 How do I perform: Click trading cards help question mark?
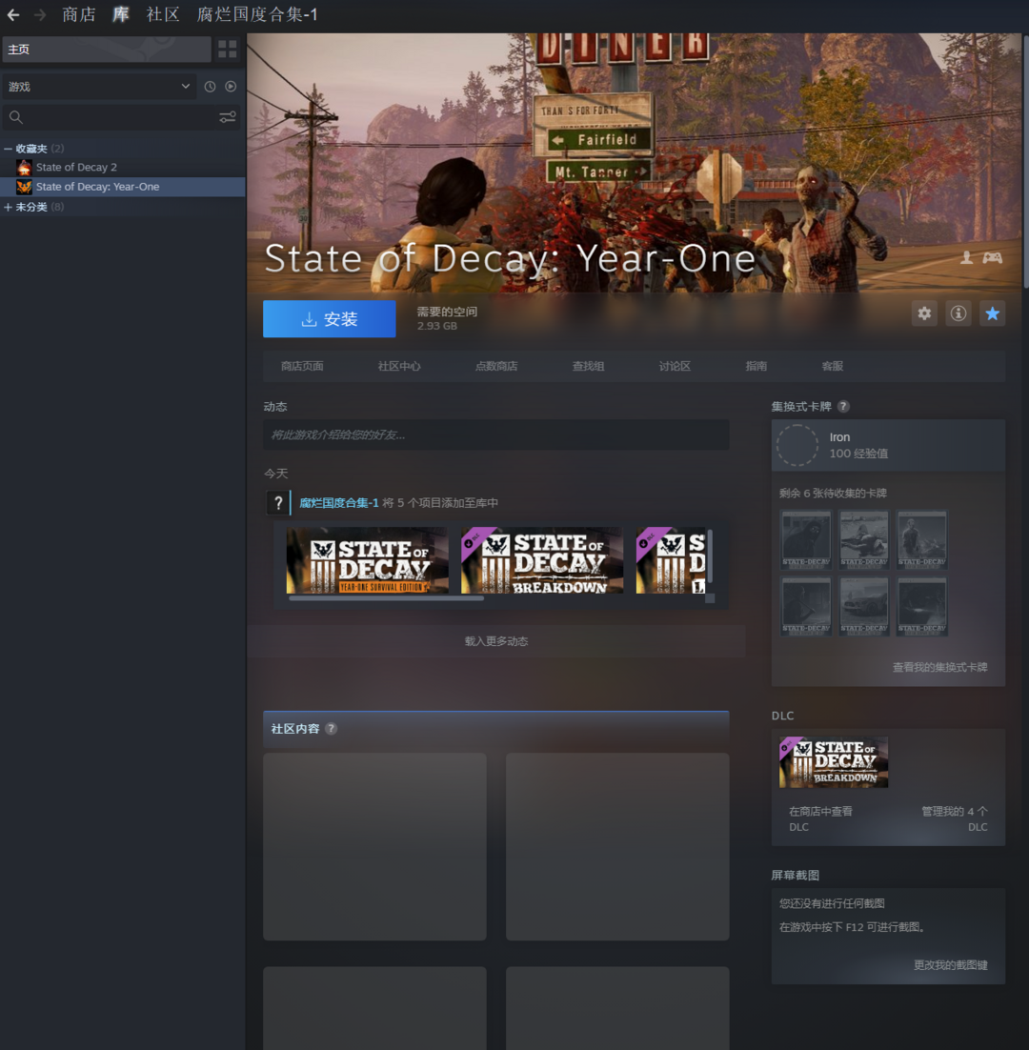pos(843,406)
